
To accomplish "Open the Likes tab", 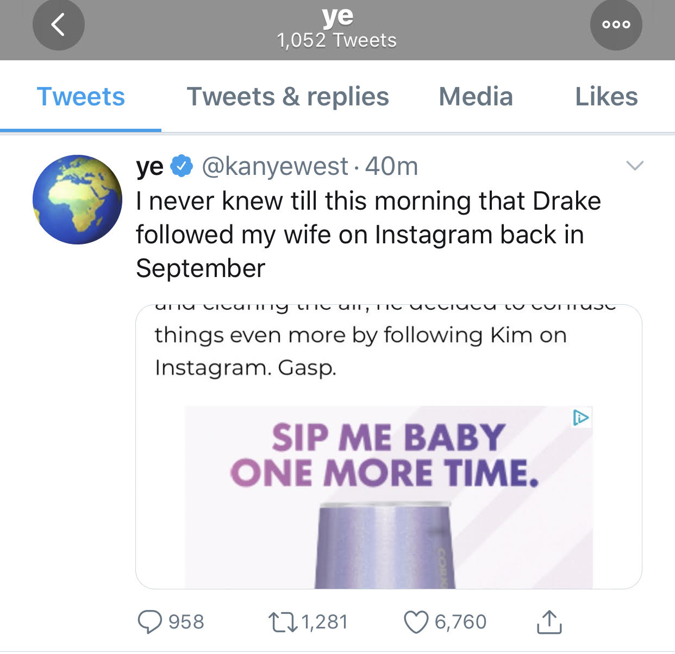I will (x=607, y=97).
